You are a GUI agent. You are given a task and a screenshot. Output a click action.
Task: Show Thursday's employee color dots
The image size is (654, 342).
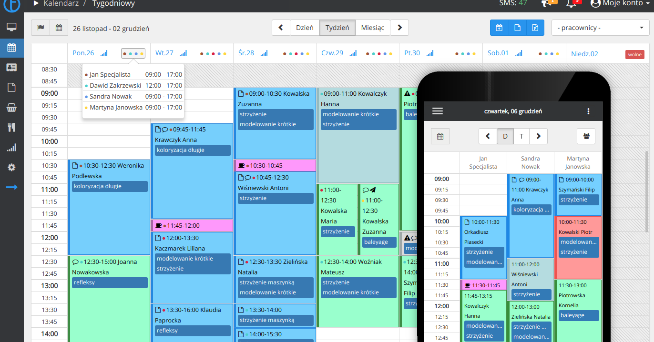(379, 53)
